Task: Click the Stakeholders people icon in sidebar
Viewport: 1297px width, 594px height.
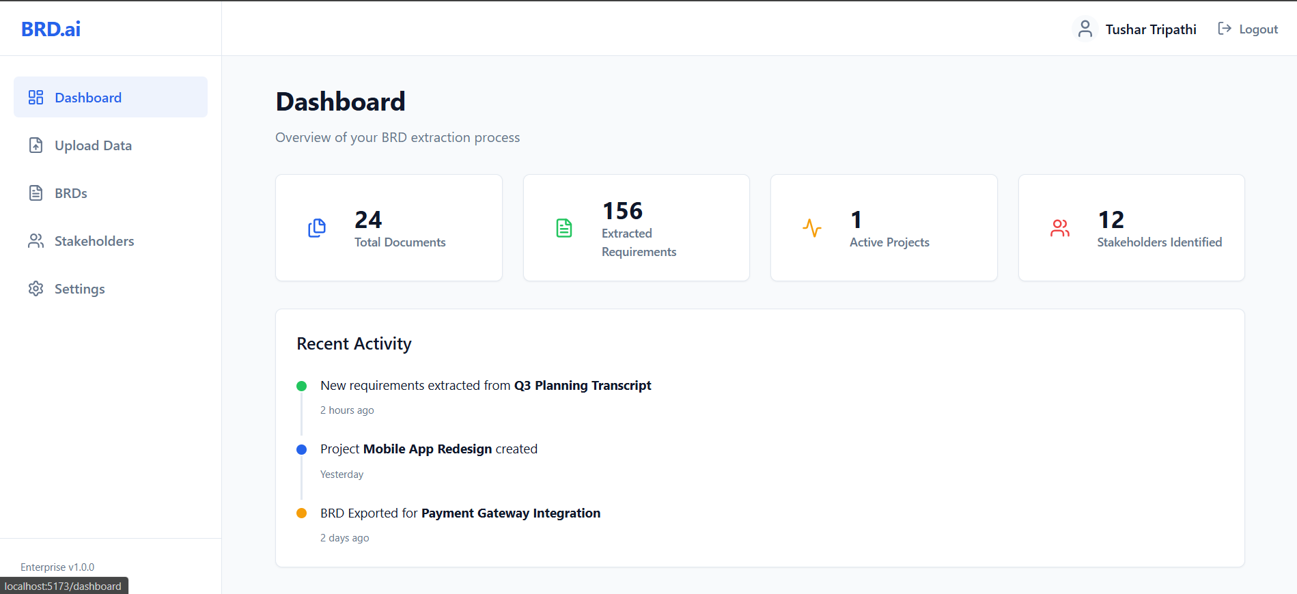Action: [x=36, y=241]
